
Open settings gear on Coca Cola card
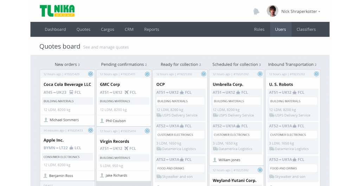click(90, 74)
